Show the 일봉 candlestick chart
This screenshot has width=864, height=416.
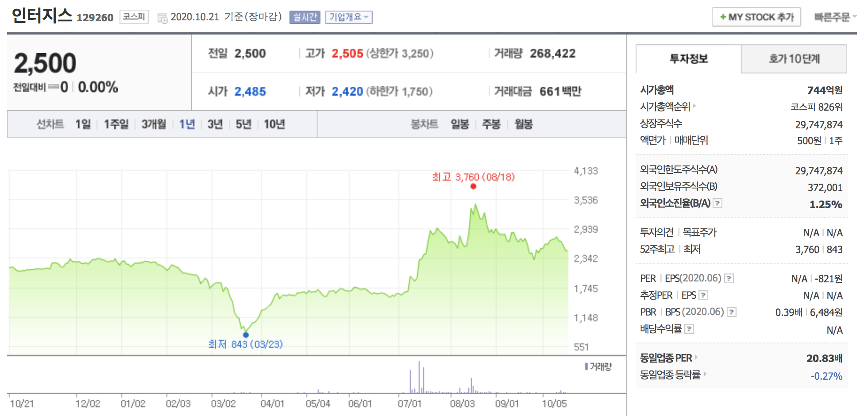(x=460, y=124)
